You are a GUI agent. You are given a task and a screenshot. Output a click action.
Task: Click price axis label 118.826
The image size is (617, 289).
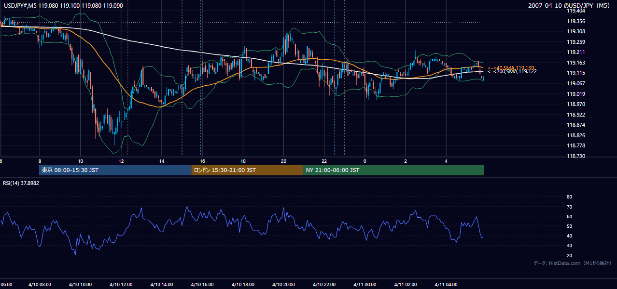click(x=575, y=135)
